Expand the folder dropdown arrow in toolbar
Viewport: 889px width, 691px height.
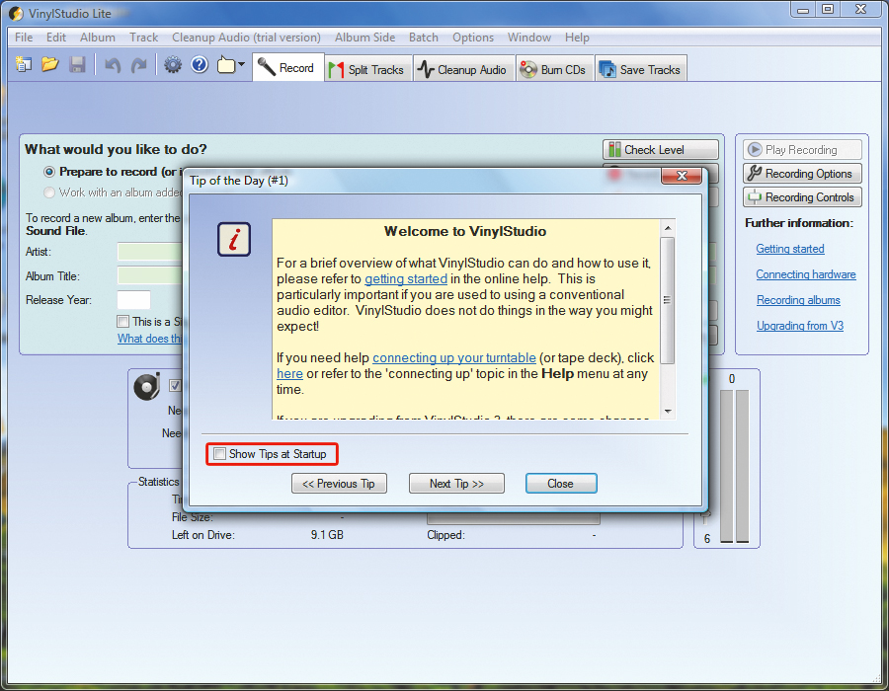click(241, 66)
